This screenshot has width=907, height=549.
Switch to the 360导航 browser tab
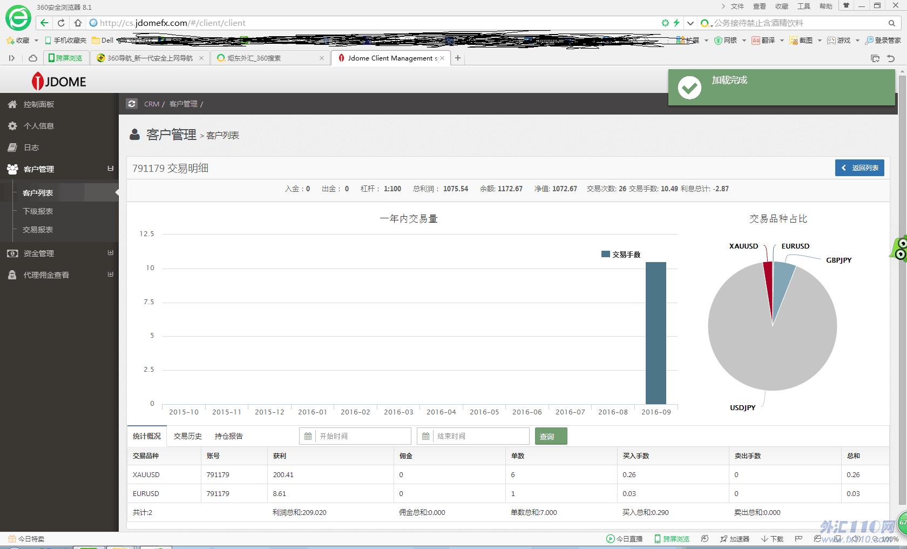150,58
